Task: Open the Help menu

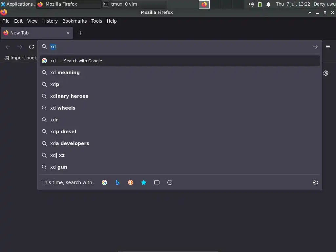Action: [x=112, y=21]
